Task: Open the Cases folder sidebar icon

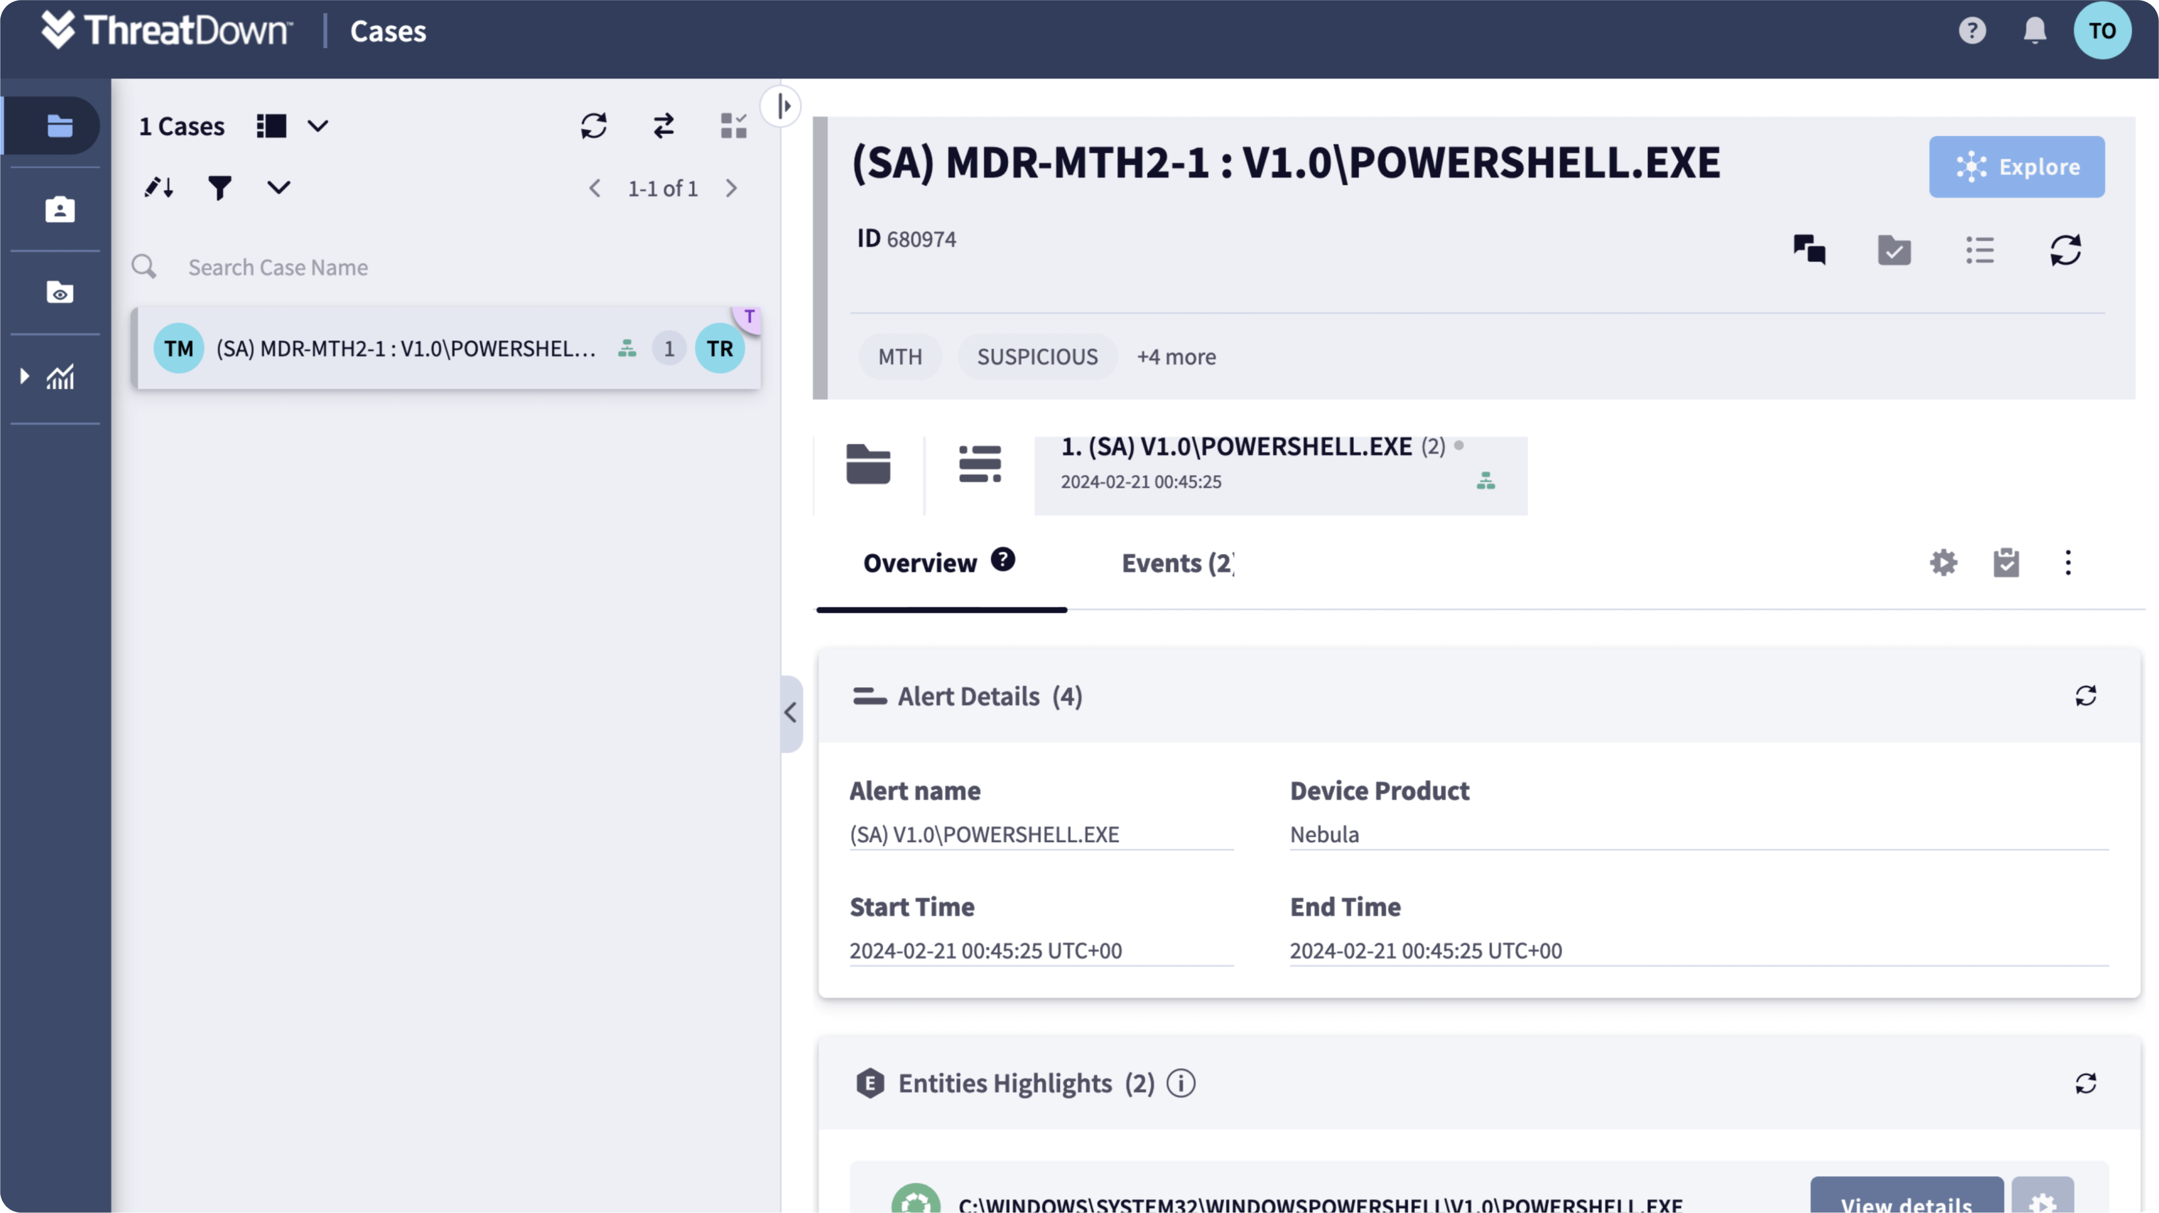Action: coord(60,126)
